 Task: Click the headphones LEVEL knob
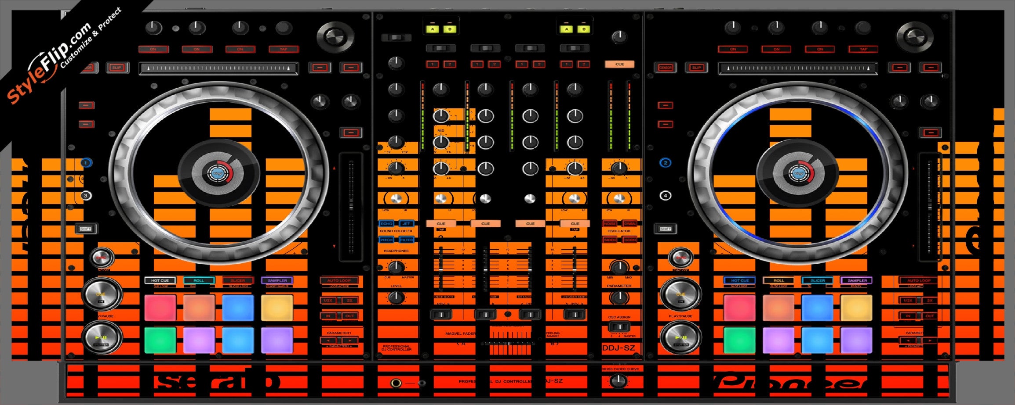(x=396, y=297)
